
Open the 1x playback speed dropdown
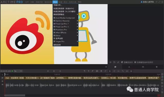tap(18, 71)
